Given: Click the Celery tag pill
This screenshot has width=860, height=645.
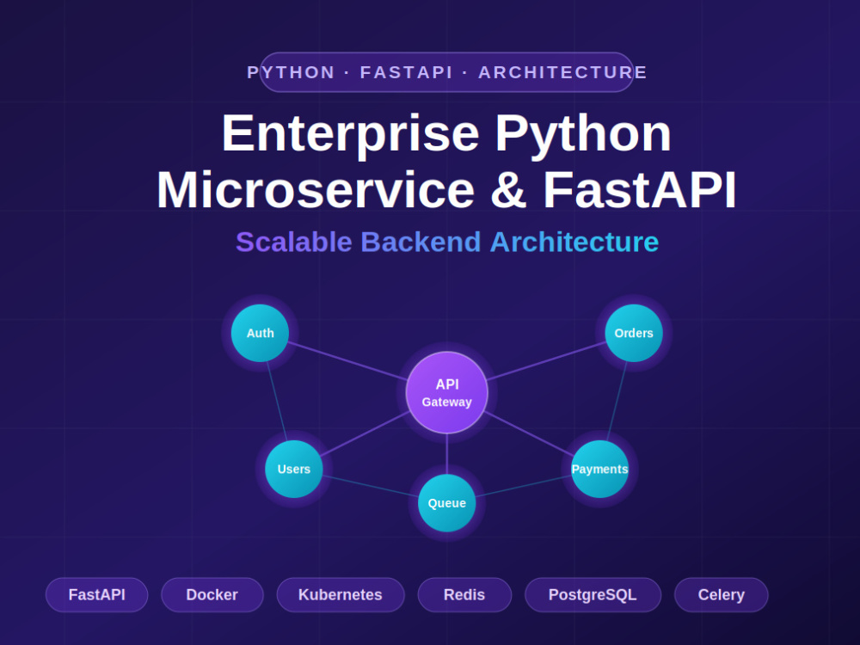Looking at the screenshot, I should point(722,594).
